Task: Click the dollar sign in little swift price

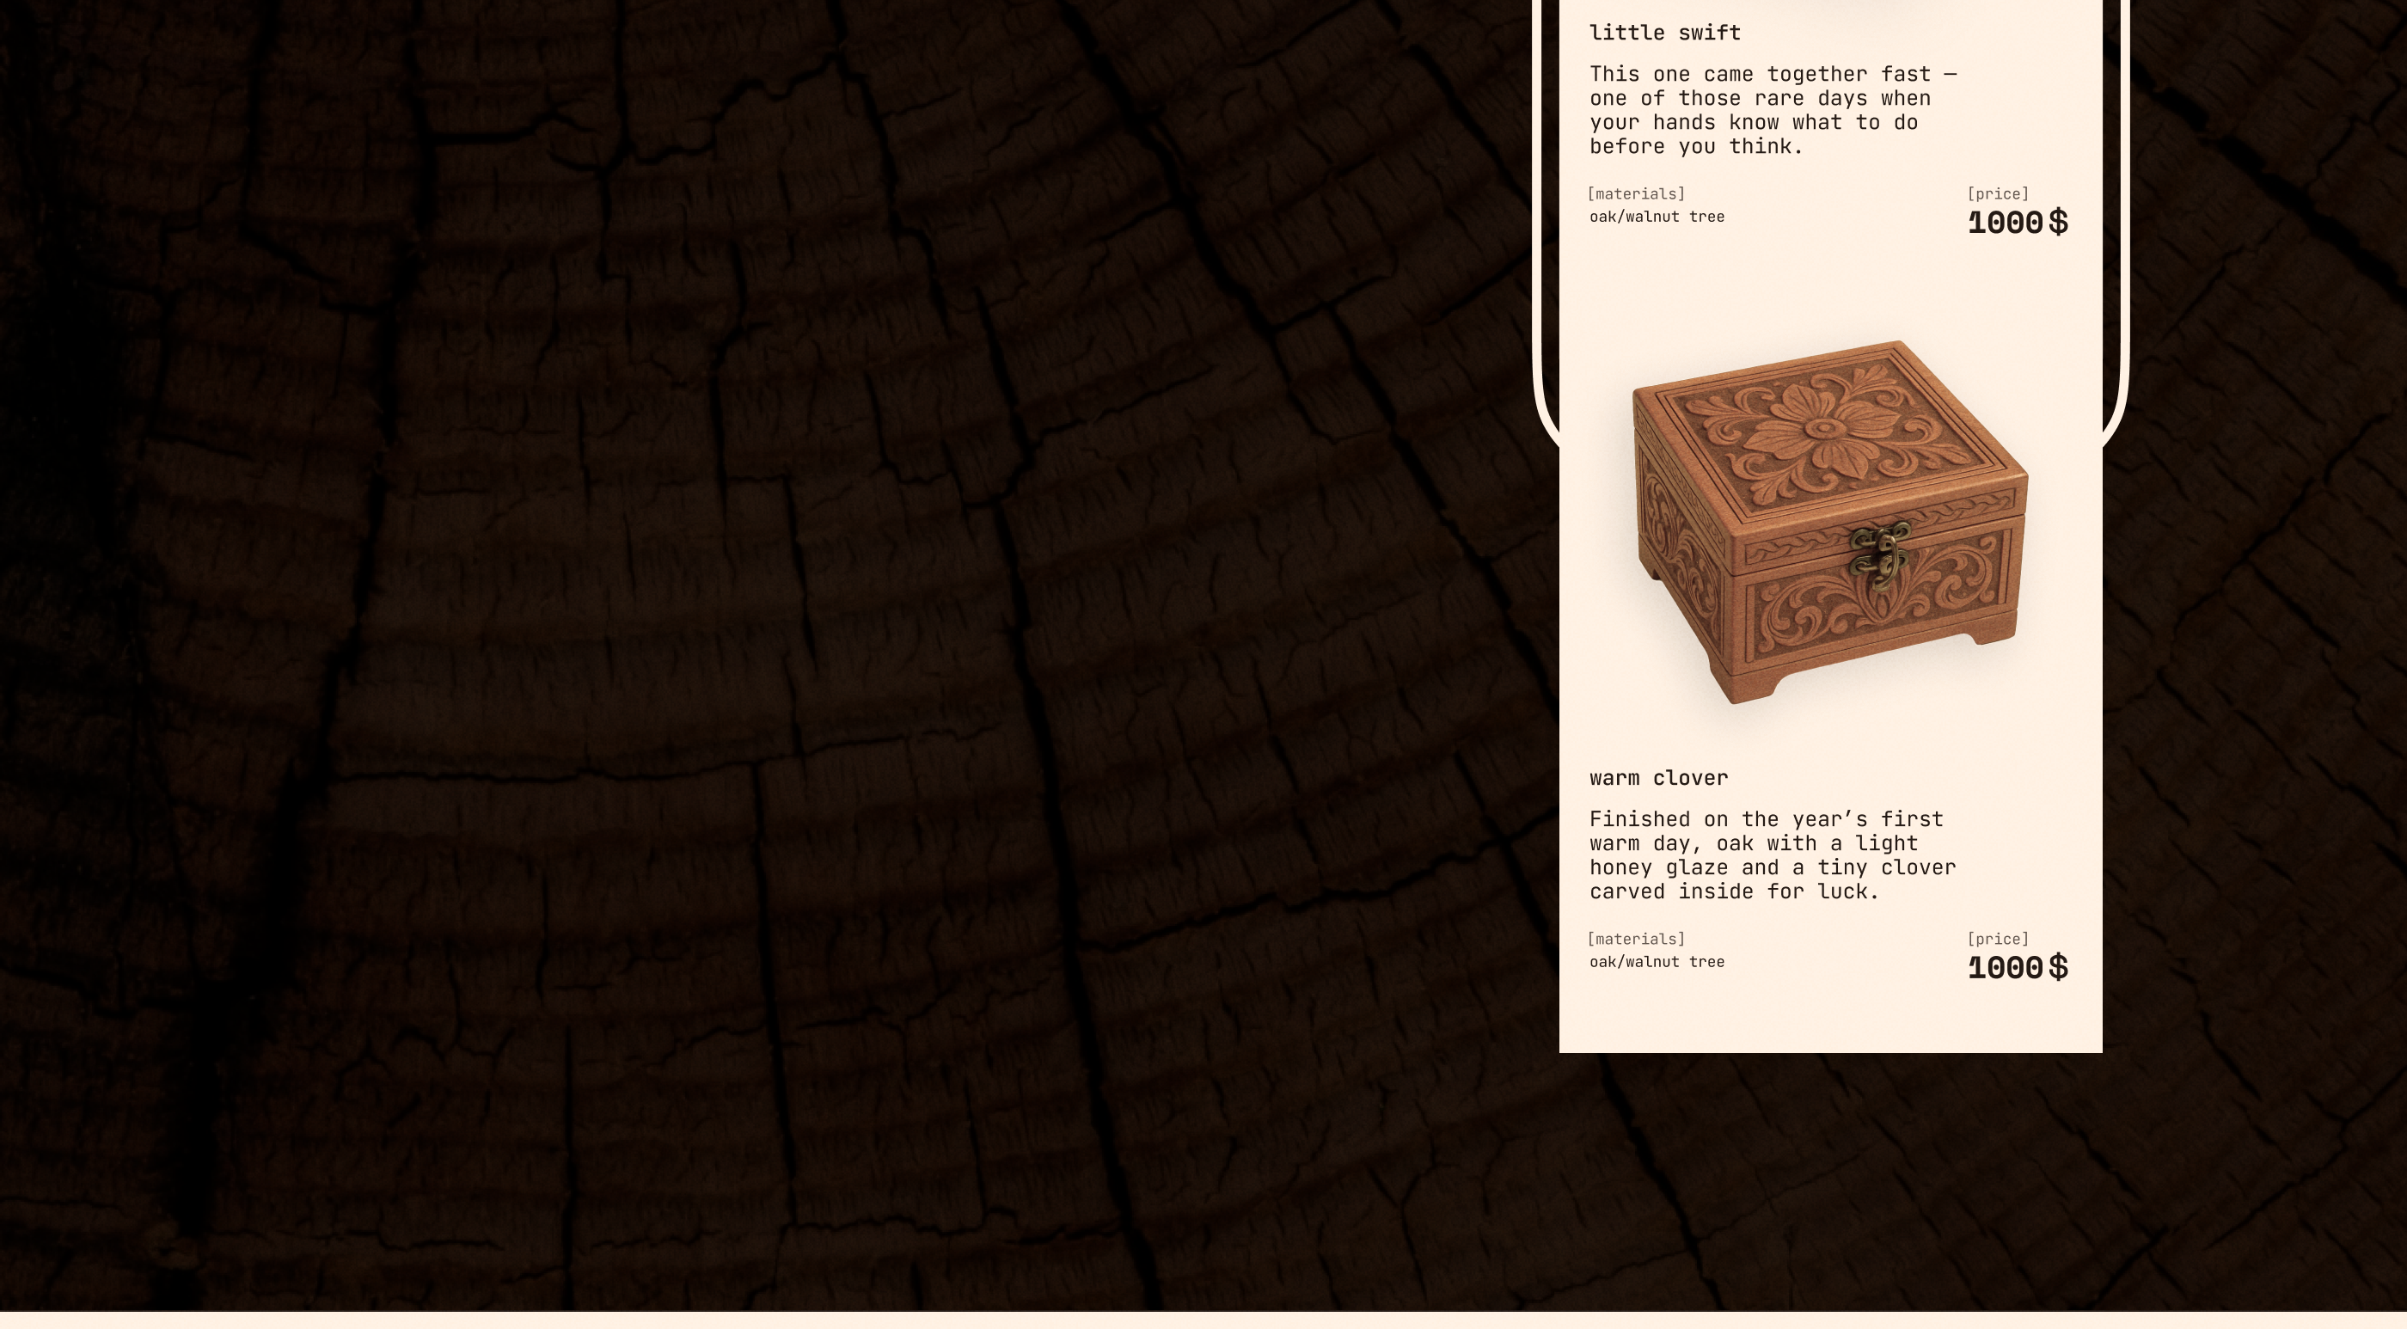Action: (x=2057, y=224)
